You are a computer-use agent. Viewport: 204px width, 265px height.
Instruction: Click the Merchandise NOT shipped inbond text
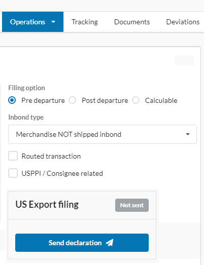click(x=69, y=135)
